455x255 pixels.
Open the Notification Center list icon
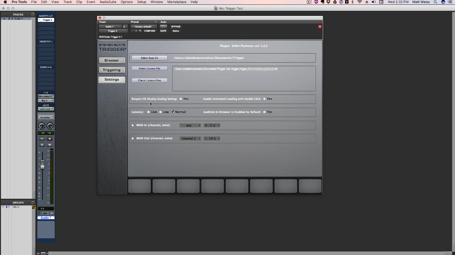click(x=450, y=2)
